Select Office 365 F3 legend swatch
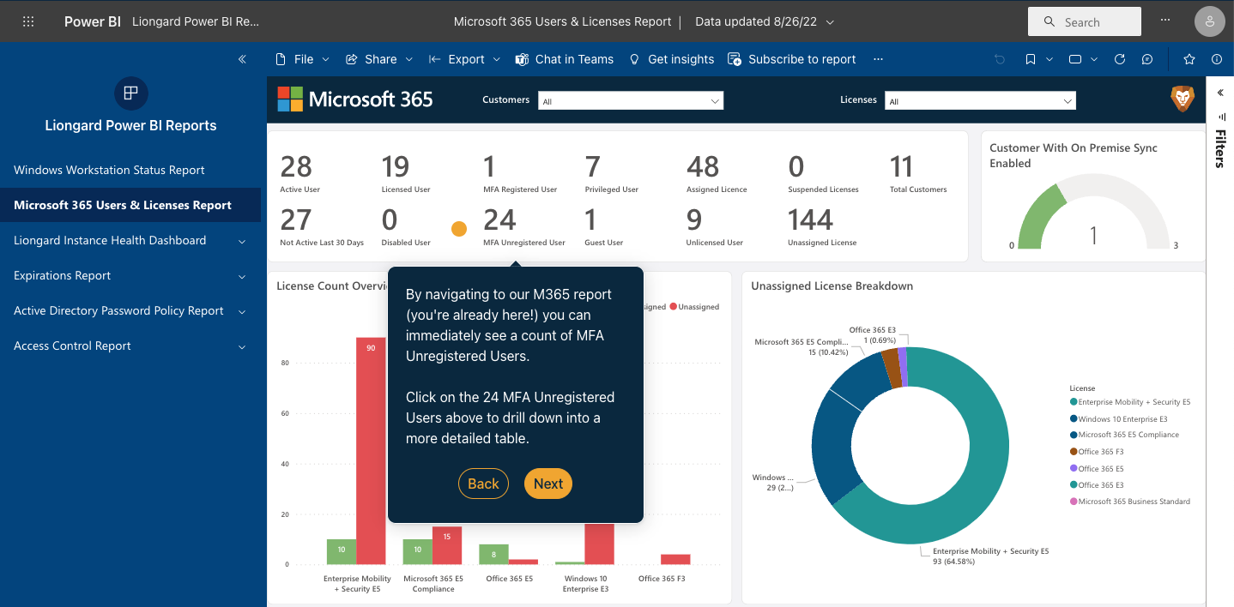Screen dimensions: 1234x607 [x=1074, y=452]
